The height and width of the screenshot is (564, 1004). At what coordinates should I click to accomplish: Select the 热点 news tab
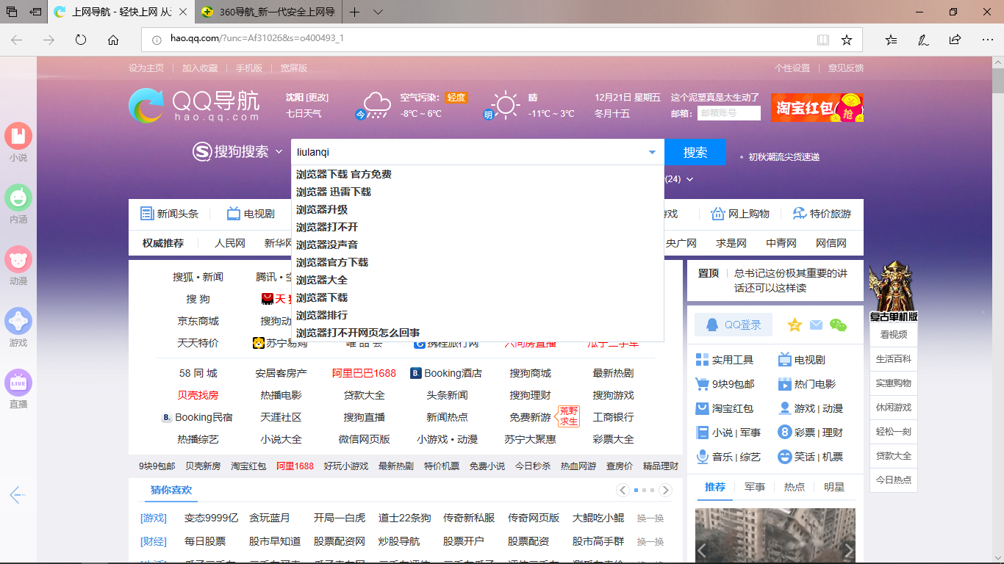point(795,487)
